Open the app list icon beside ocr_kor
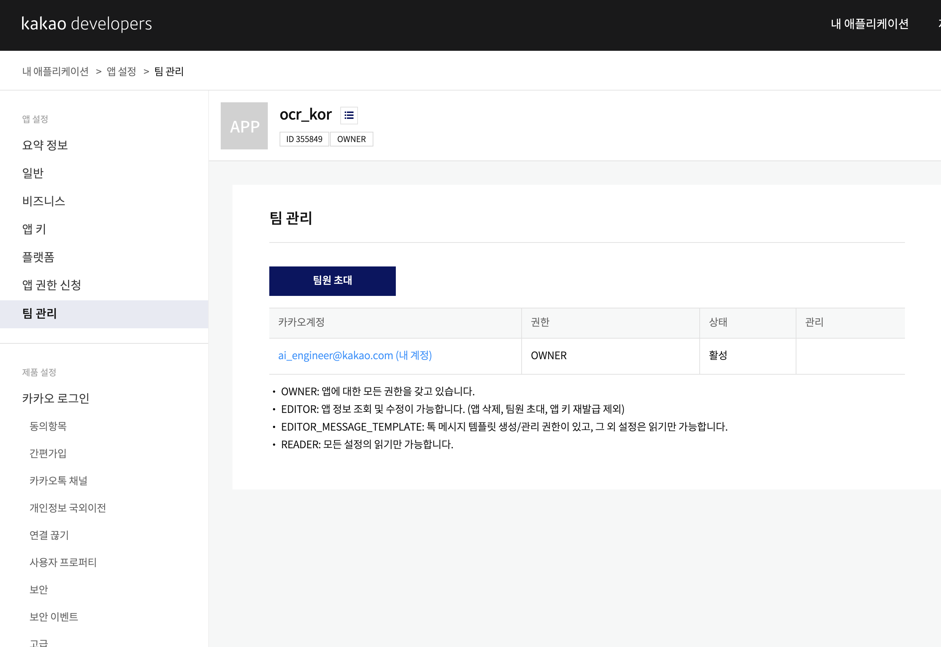The height and width of the screenshot is (647, 941). (x=349, y=116)
